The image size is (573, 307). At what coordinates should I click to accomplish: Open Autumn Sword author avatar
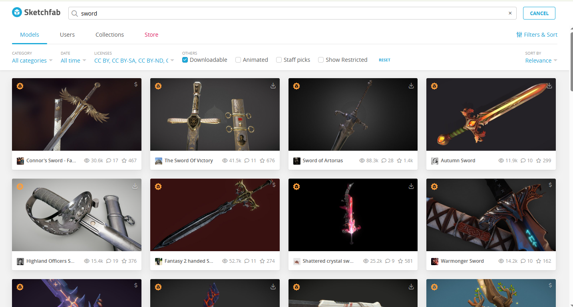435,161
